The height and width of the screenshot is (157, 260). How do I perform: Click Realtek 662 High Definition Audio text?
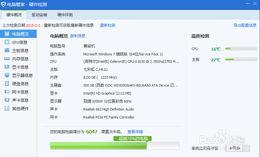109,109
